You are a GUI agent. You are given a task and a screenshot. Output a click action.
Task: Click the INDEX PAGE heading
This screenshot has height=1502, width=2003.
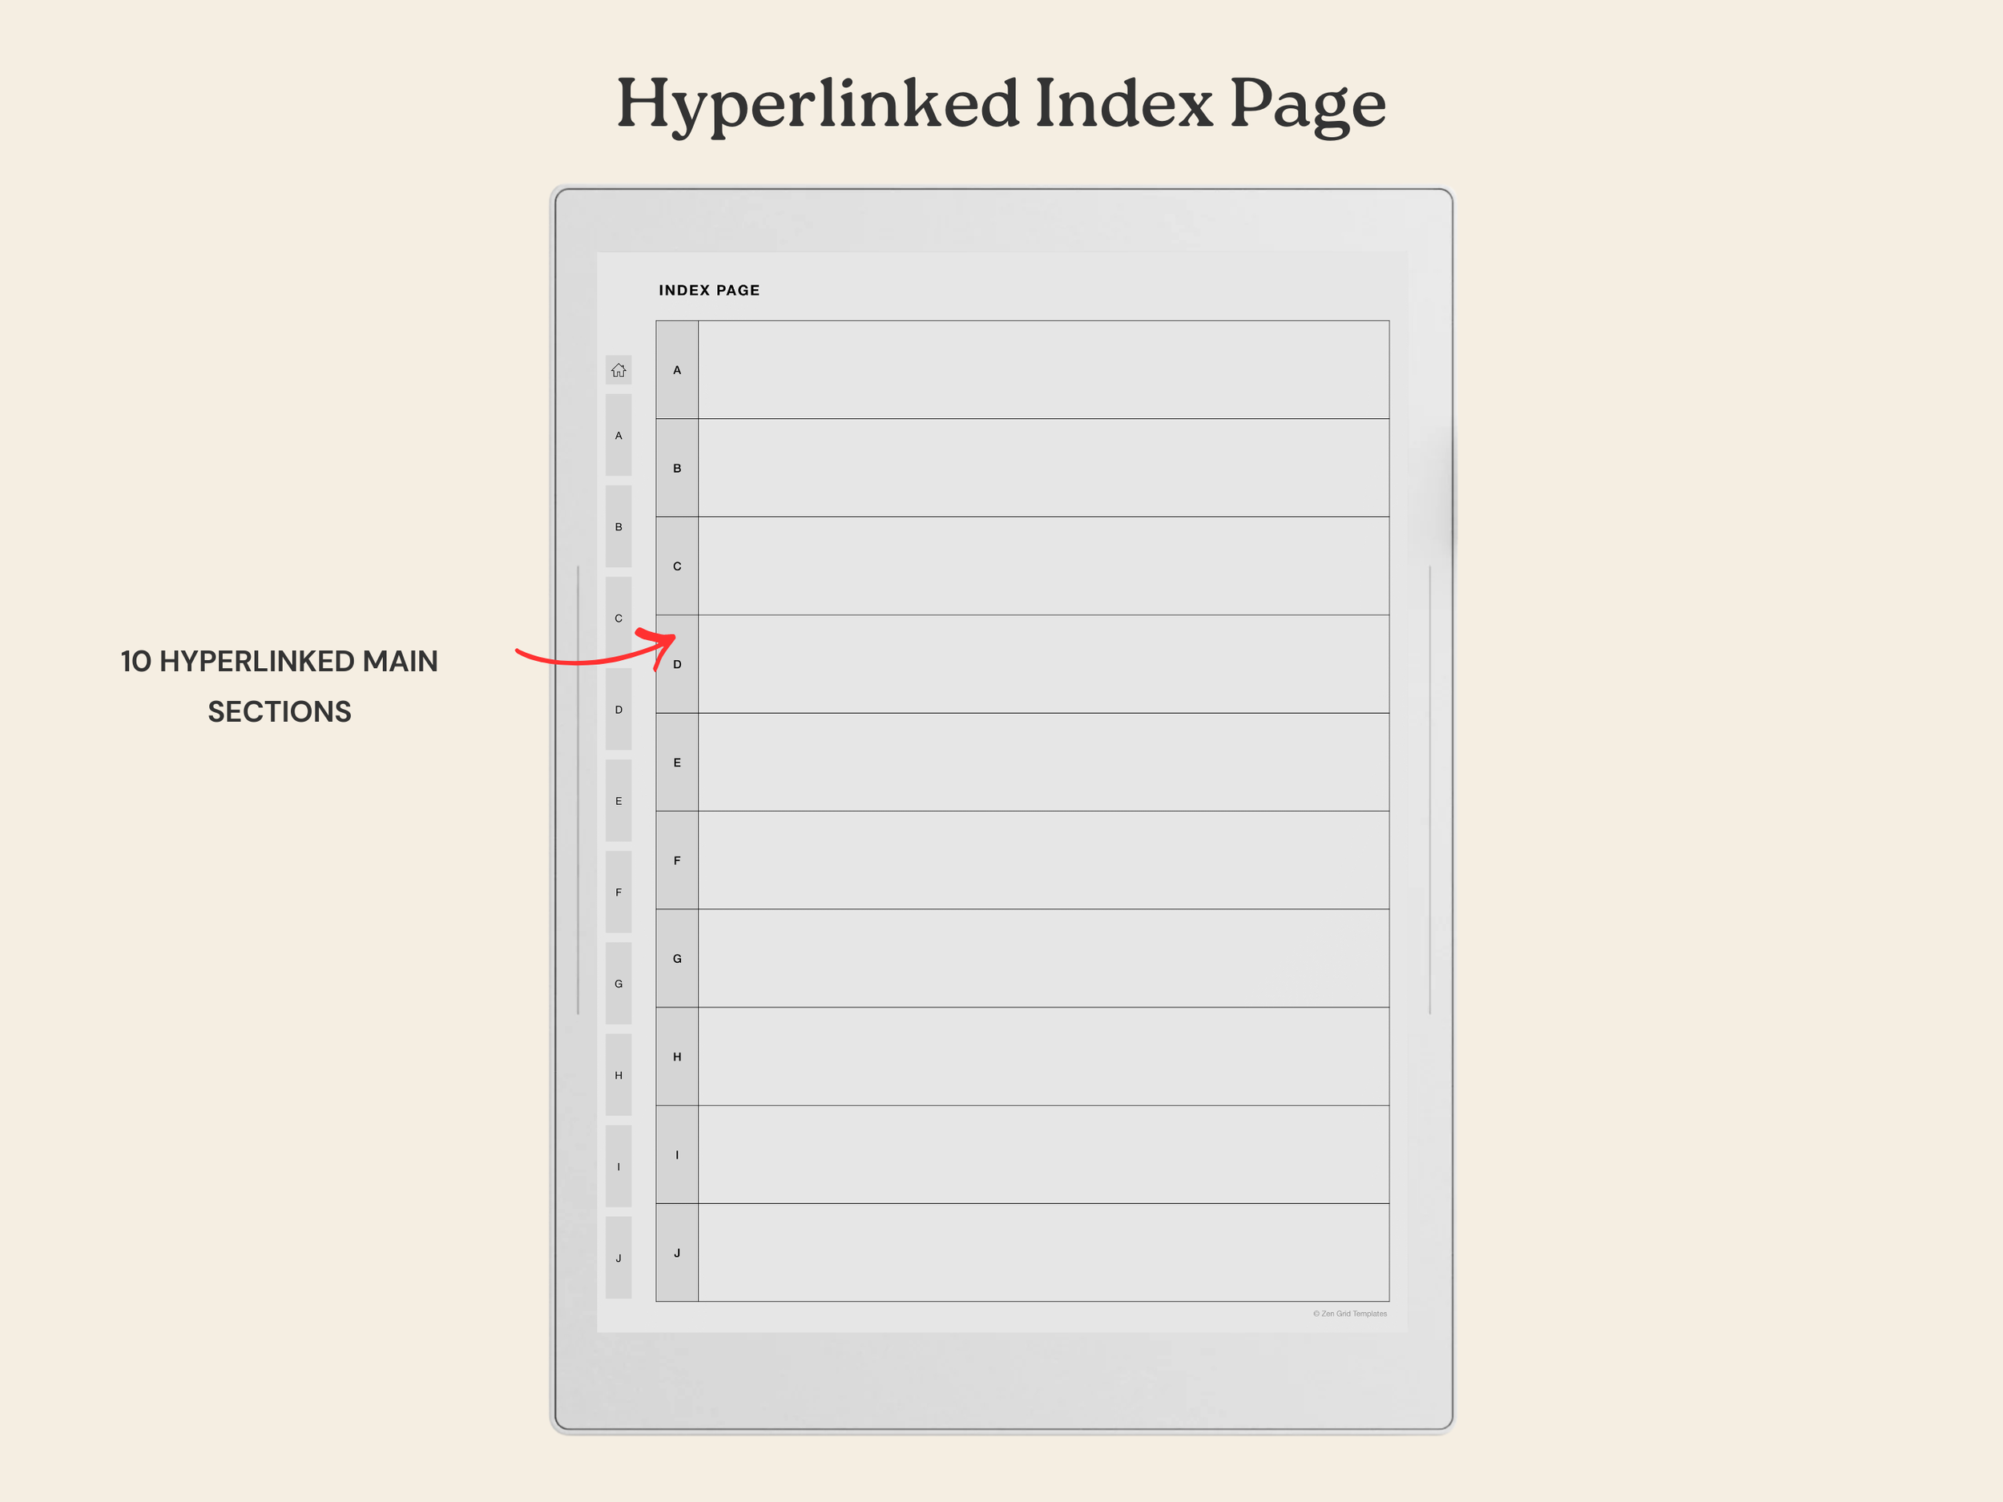pyautogui.click(x=709, y=291)
